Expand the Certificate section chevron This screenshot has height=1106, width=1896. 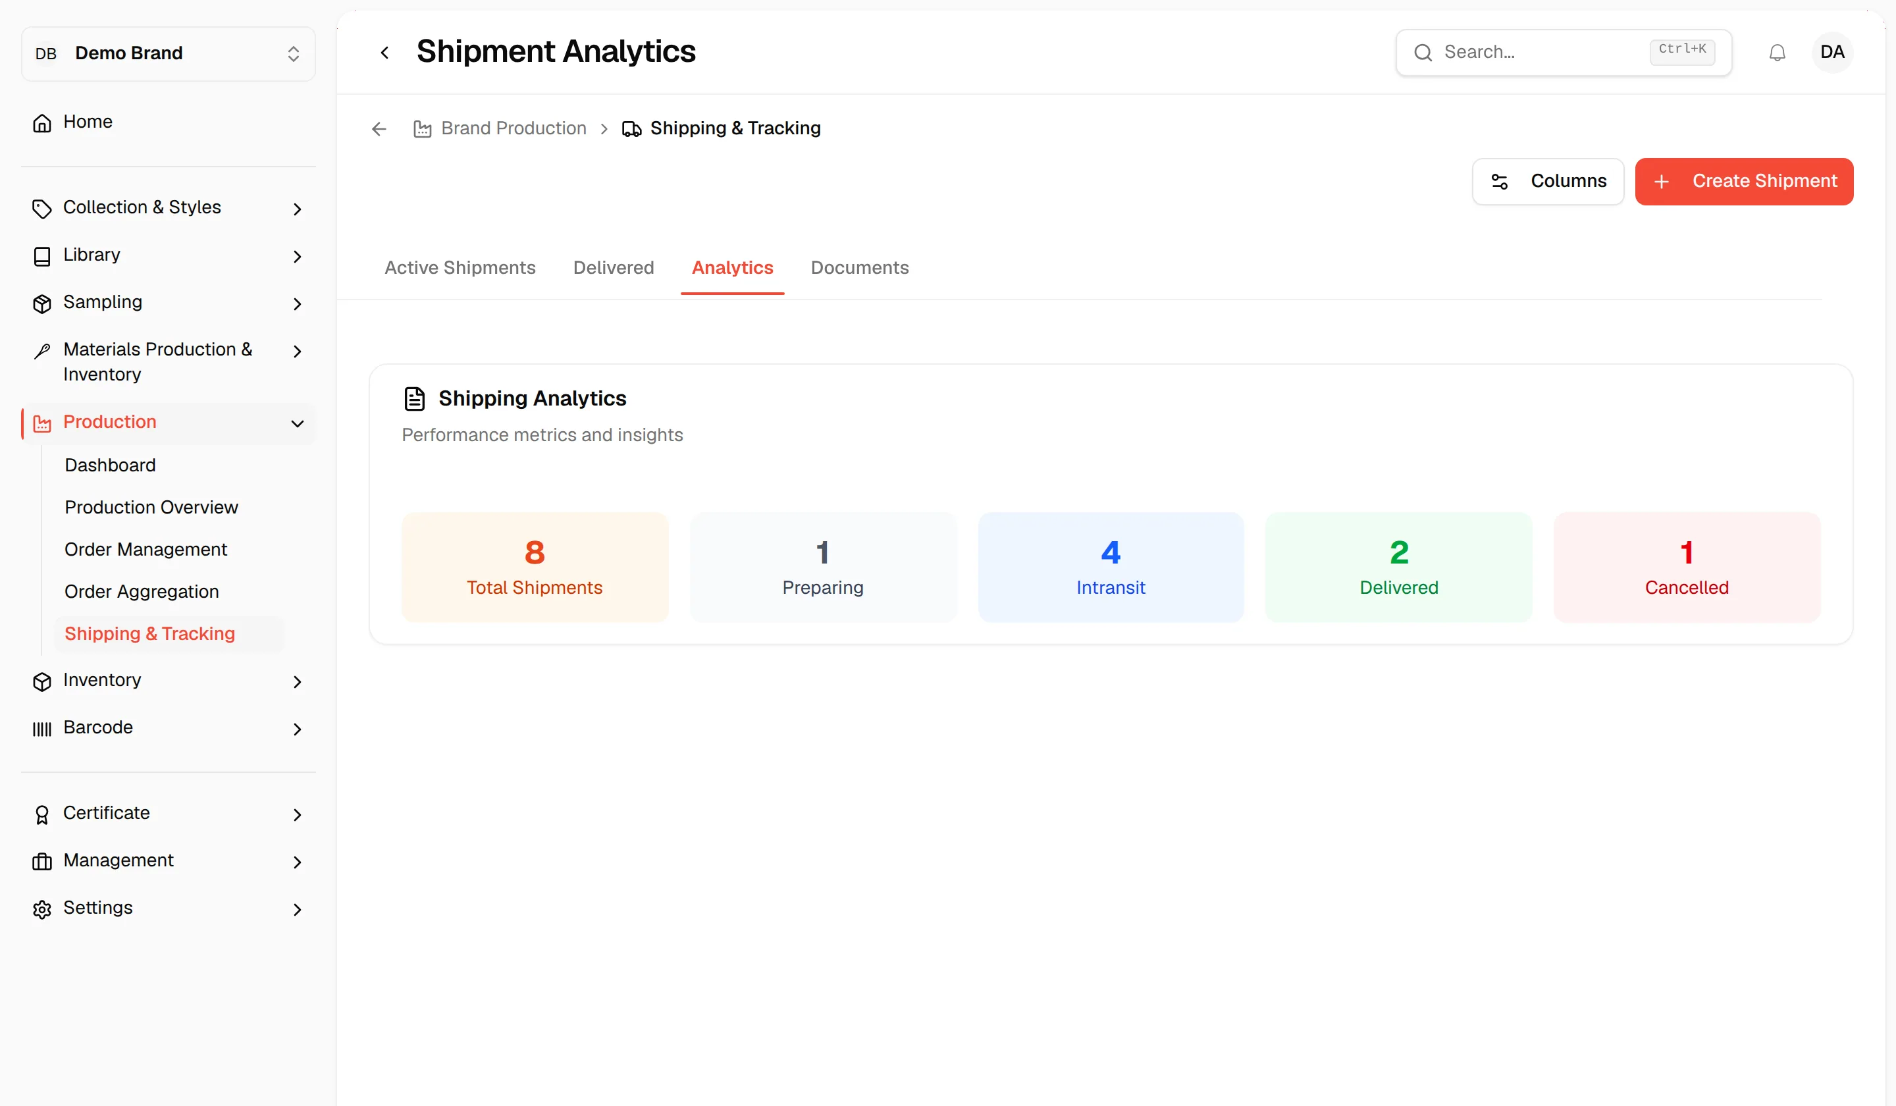click(x=297, y=815)
